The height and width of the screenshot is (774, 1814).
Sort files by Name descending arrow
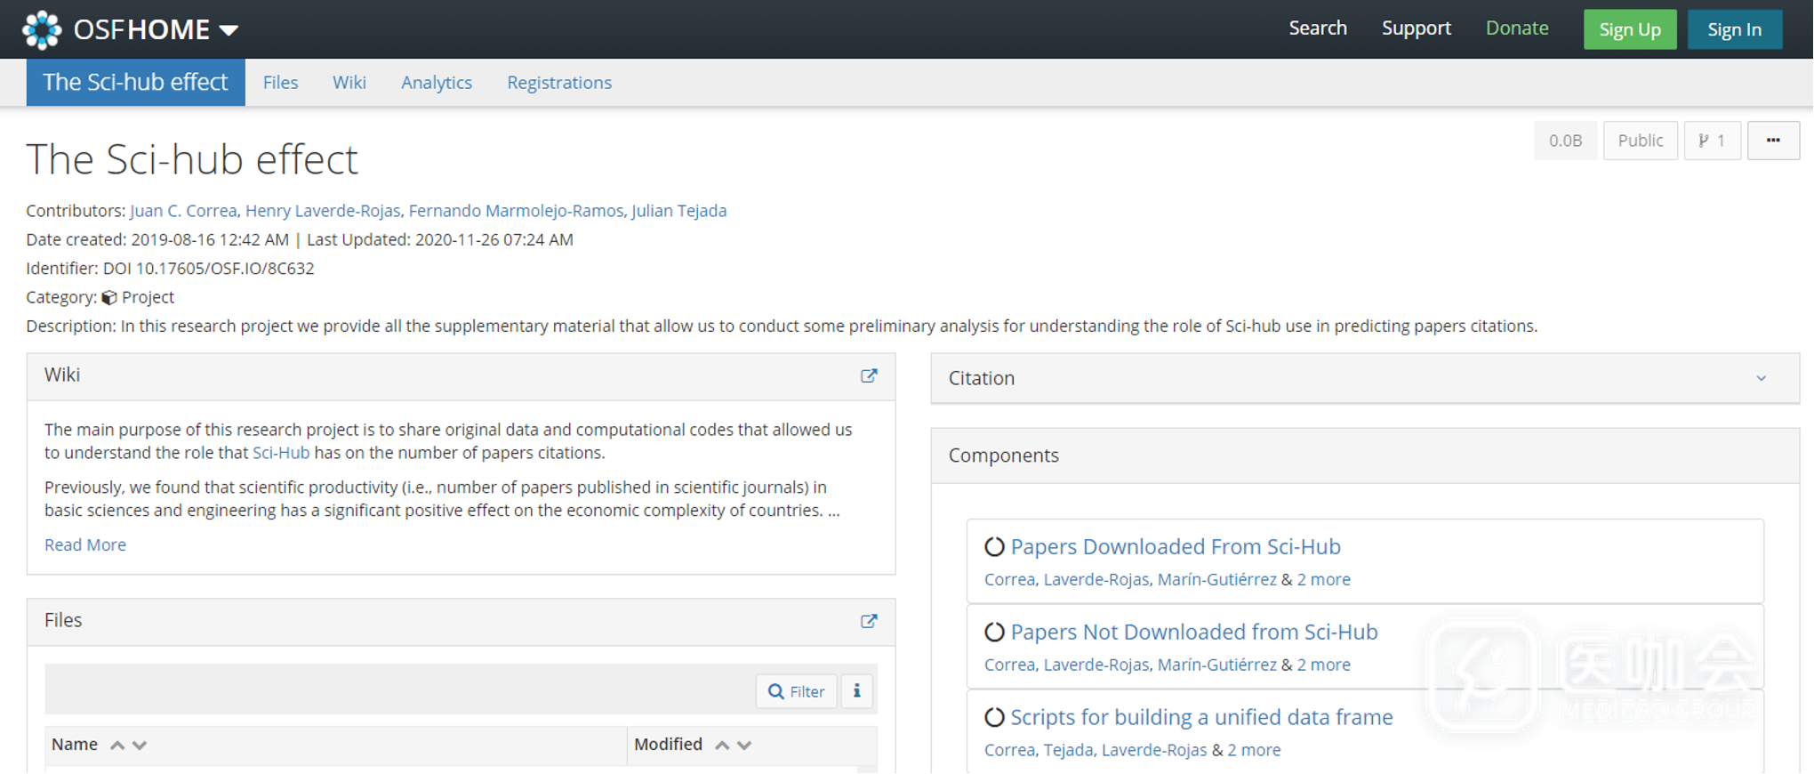click(x=140, y=746)
